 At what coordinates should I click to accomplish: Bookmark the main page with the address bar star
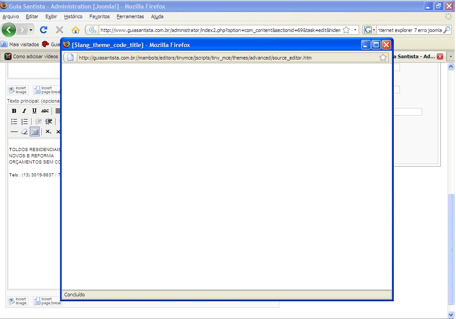tap(346, 30)
